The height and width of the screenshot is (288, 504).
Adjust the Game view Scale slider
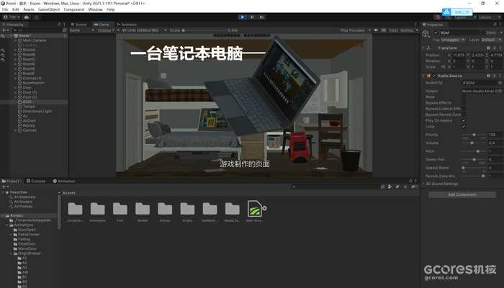click(204, 30)
